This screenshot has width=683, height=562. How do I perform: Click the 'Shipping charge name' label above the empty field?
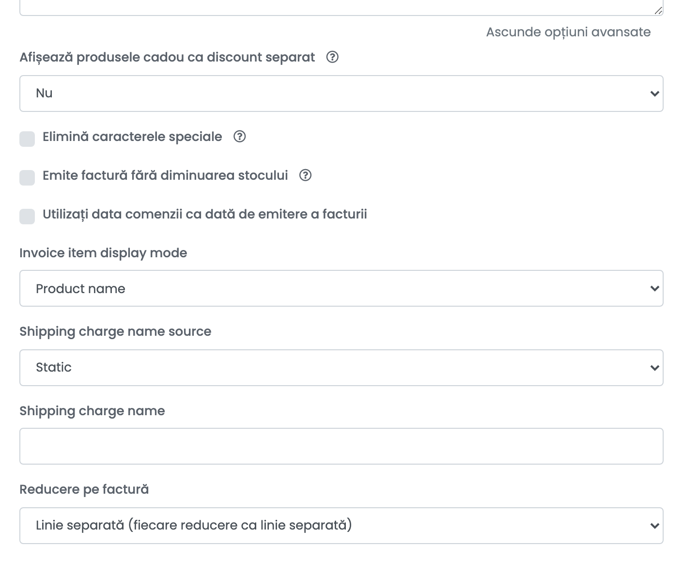point(92,411)
